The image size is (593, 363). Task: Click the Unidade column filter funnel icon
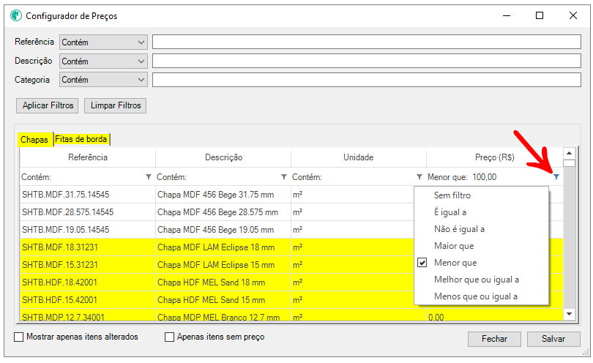tap(419, 177)
